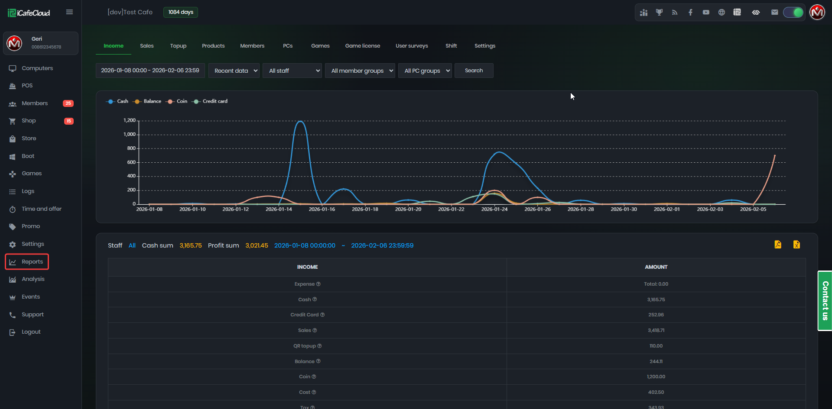This screenshot has width=832, height=409.
Task: Collapse sidebar with the hamburger menu icon
Action: (69, 12)
